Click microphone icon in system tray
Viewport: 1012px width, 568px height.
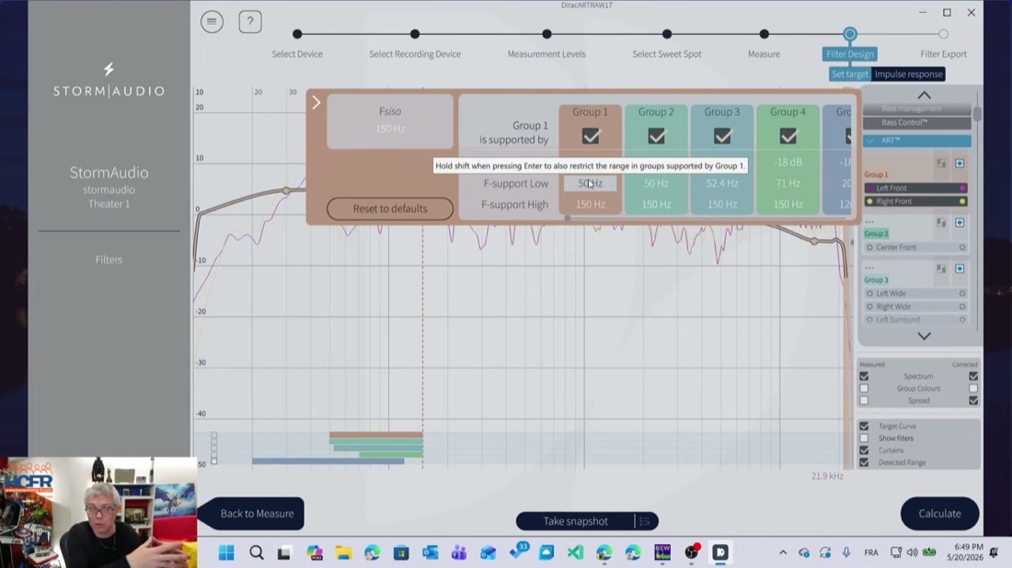pyautogui.click(x=846, y=552)
